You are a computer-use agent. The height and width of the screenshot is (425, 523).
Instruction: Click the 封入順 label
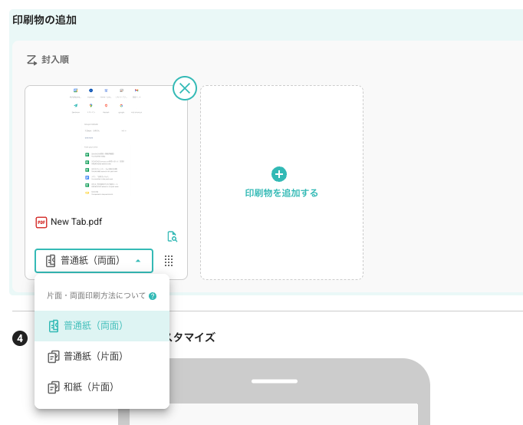pyautogui.click(x=55, y=60)
